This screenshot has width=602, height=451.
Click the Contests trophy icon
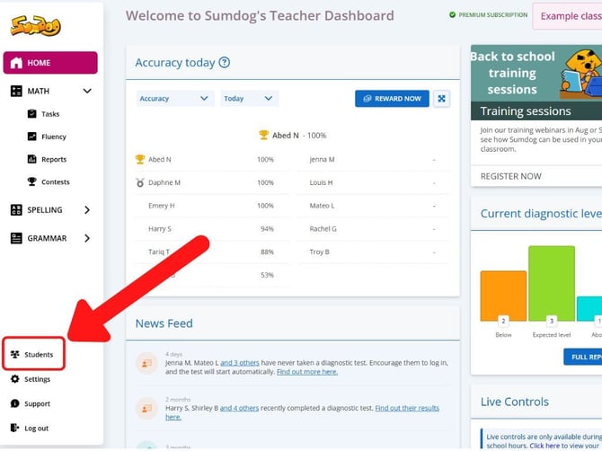(31, 181)
